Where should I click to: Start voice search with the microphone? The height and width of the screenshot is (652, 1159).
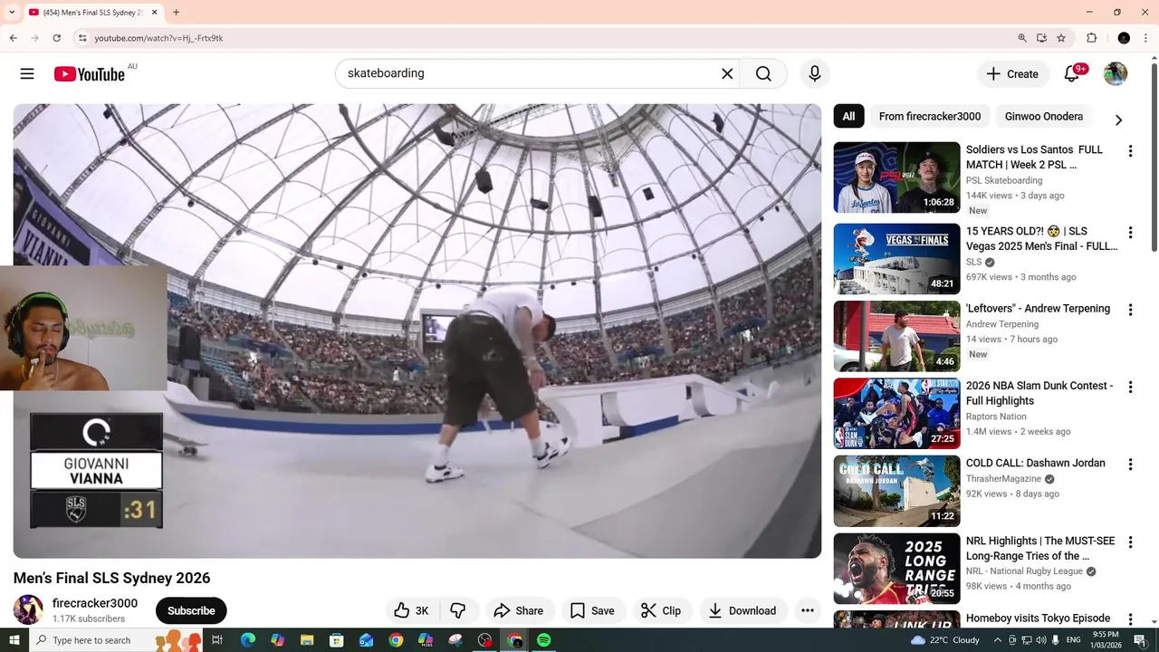point(815,73)
